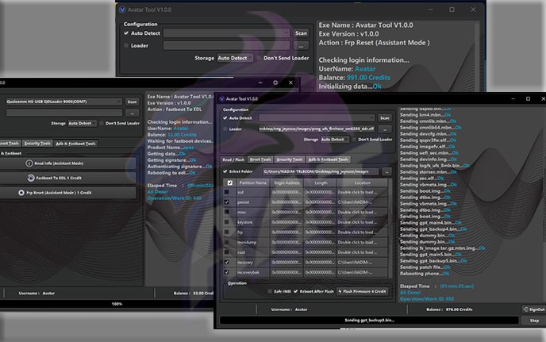Browse for the firmware folder

386,171
